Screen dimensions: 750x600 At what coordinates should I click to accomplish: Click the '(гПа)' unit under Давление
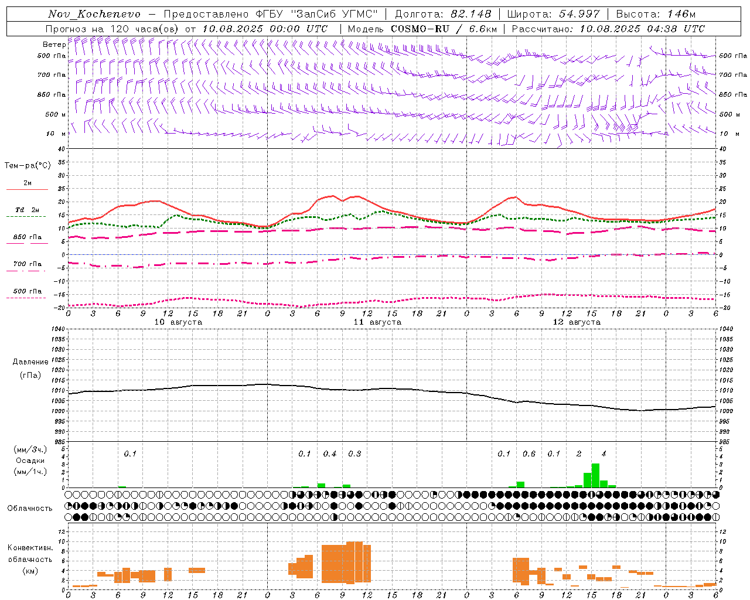pos(30,376)
